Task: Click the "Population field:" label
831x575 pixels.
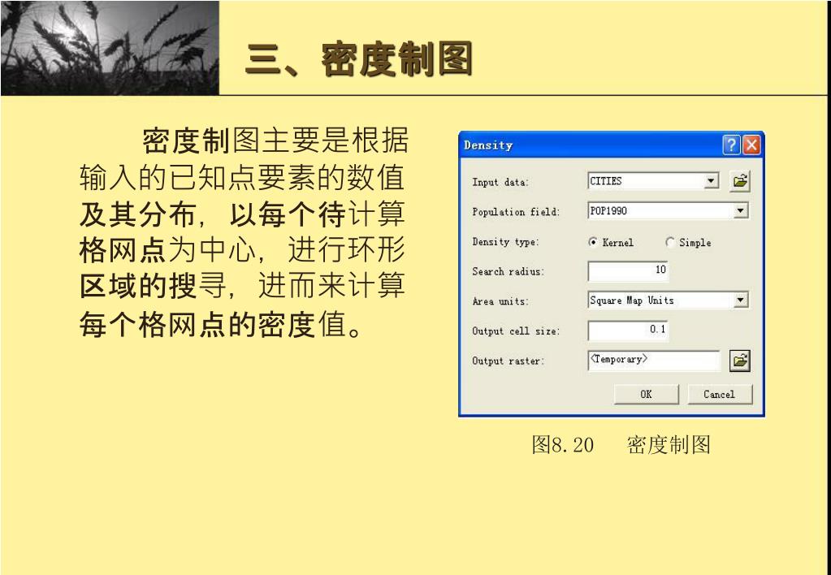Action: coord(516,212)
